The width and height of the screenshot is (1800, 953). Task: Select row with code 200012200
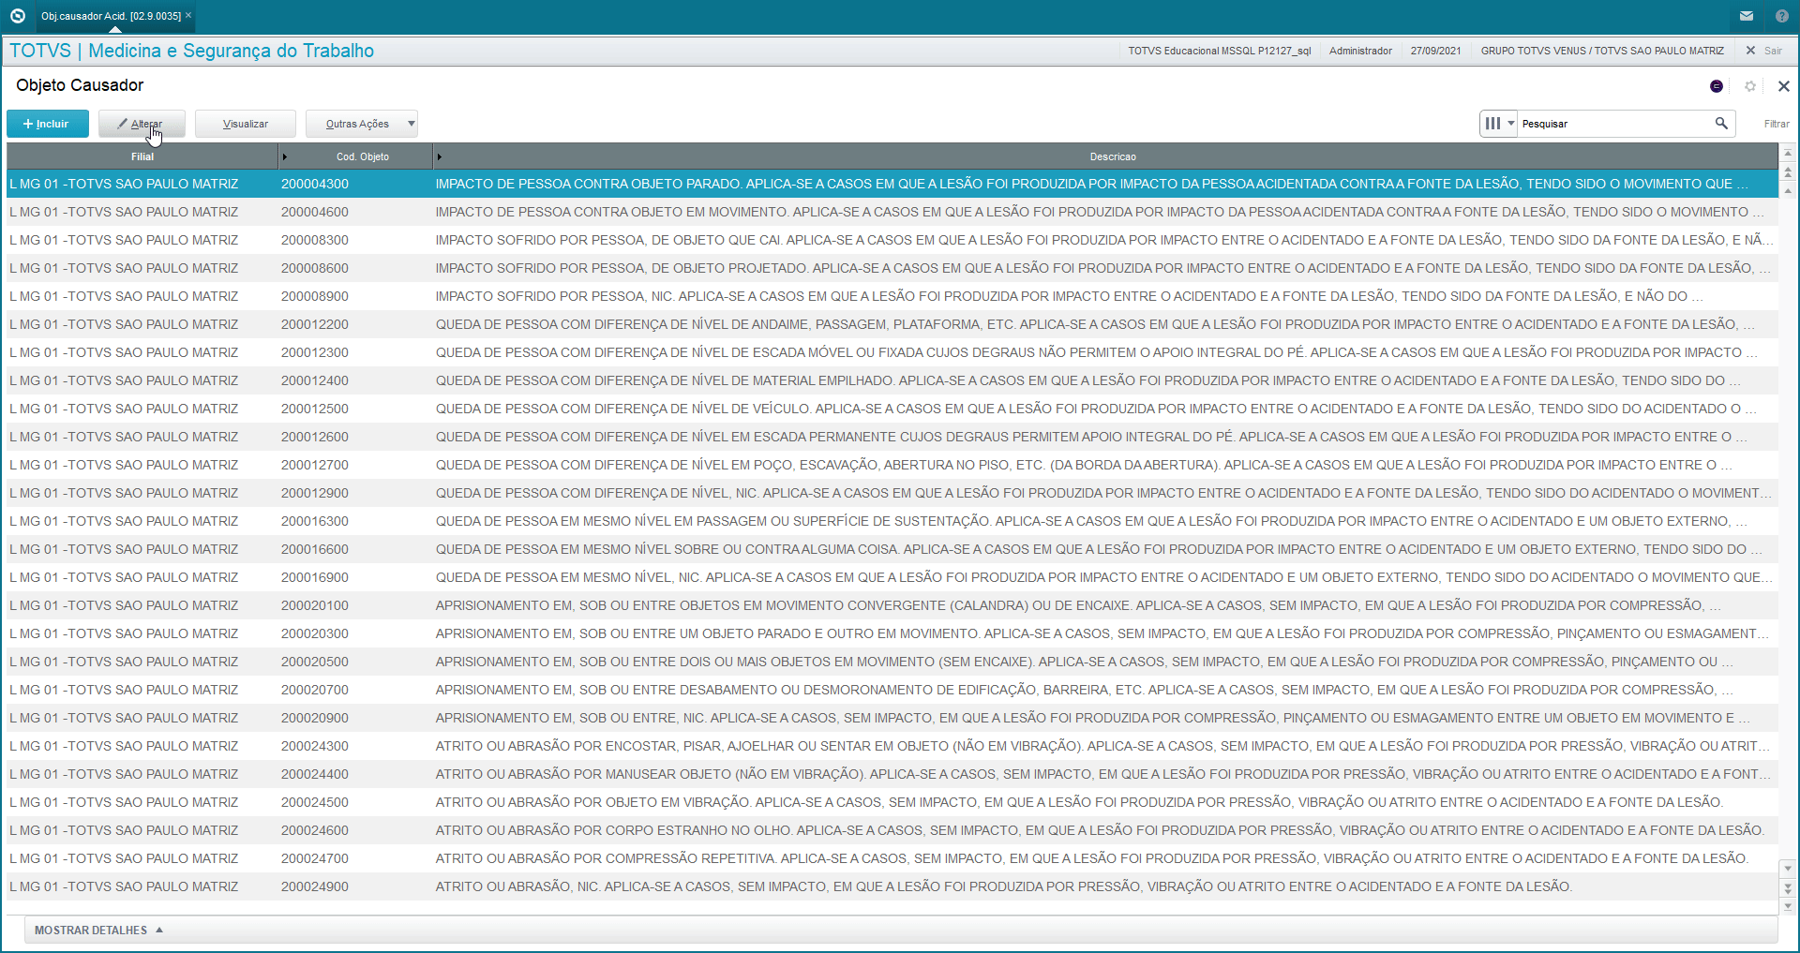pos(892,324)
